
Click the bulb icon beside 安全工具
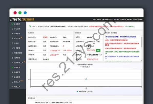pos(12,82)
